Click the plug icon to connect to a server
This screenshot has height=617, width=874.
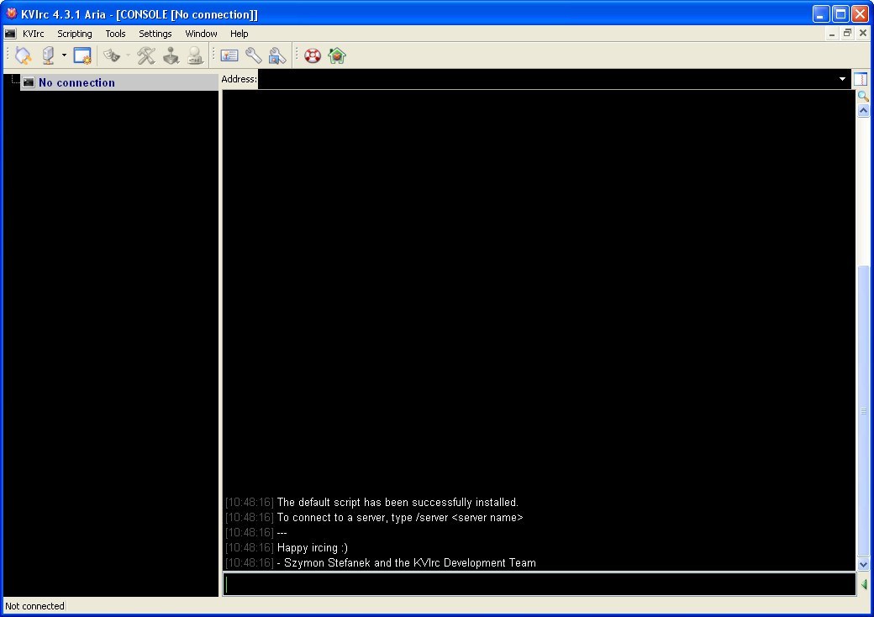(24, 55)
